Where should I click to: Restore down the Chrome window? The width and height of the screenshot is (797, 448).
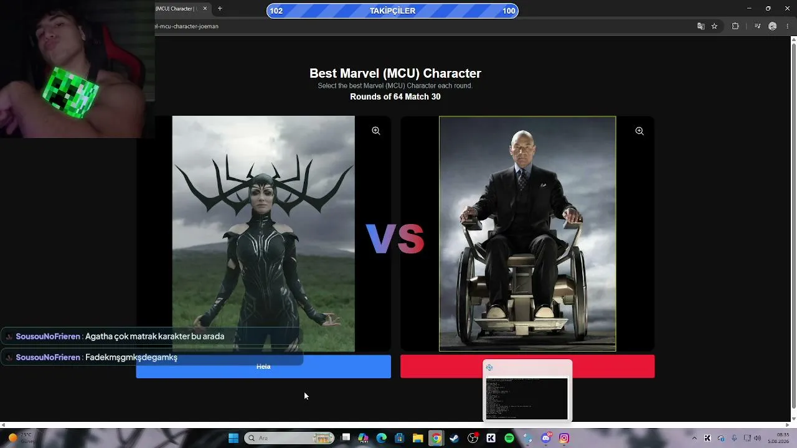(x=768, y=9)
